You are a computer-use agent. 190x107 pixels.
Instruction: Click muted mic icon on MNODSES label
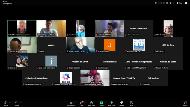pos(126,51)
